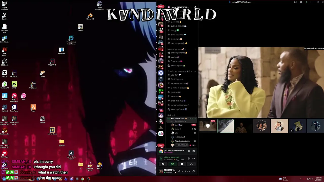Toggle headphone deafen in Discord user panel
The width and height of the screenshot is (324, 182).
click(x=186, y=171)
